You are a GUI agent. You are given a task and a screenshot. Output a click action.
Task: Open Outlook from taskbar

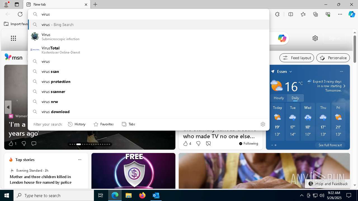pos(156,195)
